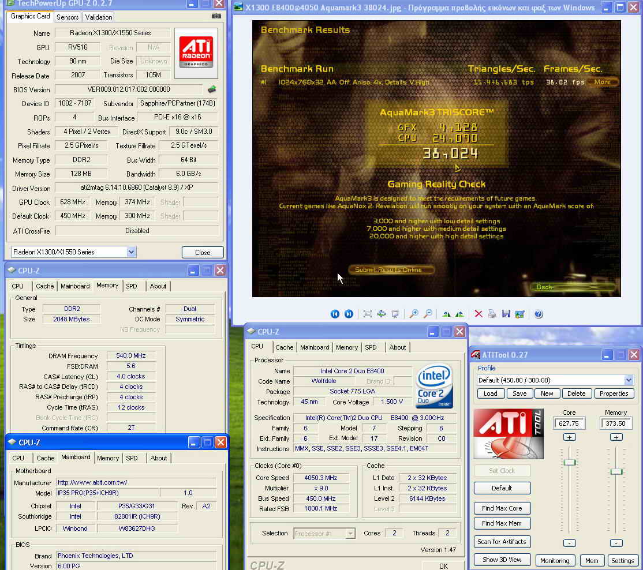Click Delete profile button in ATITool
Image resolution: width=643 pixels, height=570 pixels.
coord(576,393)
